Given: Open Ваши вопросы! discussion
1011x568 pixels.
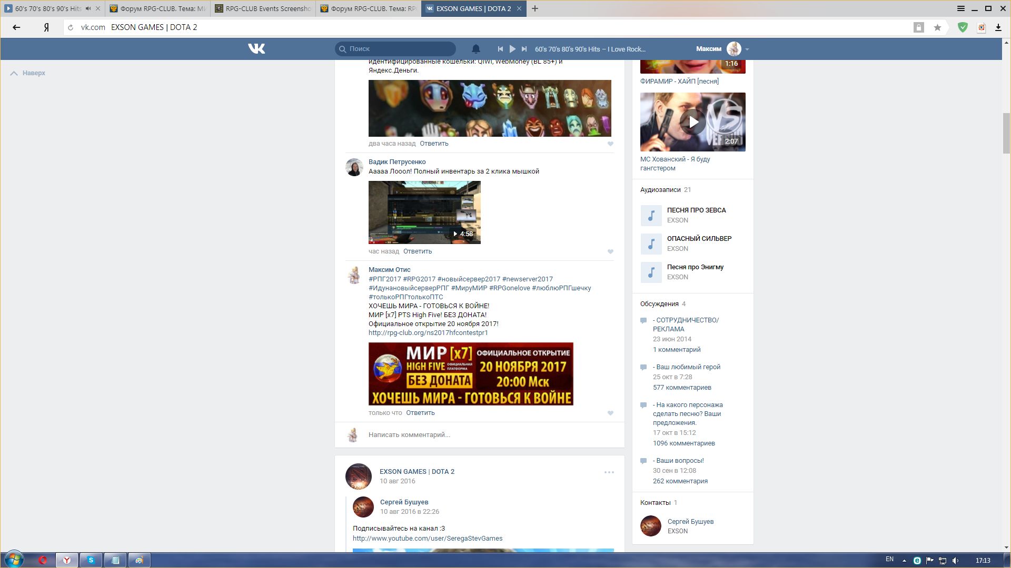Looking at the screenshot, I should coord(678,461).
